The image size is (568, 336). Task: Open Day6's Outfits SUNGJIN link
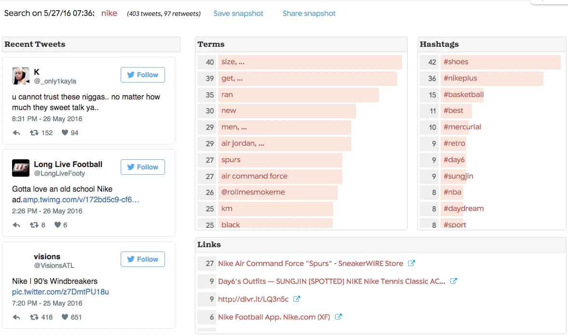[x=332, y=281]
